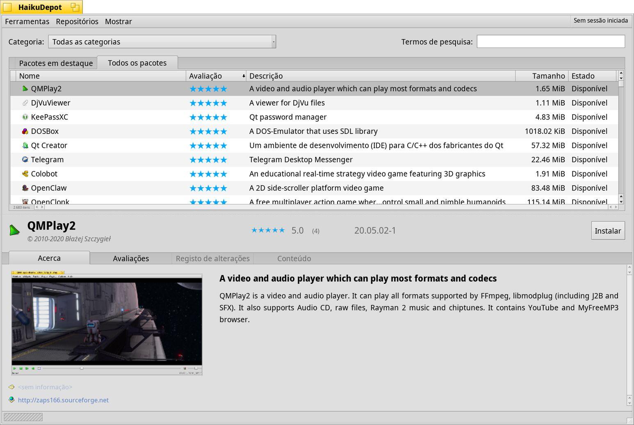Click the QMPlay2 screenshot thumbnail
Image resolution: width=634 pixels, height=425 pixels.
tap(107, 323)
